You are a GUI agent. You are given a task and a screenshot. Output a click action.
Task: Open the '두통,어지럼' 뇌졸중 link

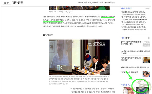coord(134,29)
